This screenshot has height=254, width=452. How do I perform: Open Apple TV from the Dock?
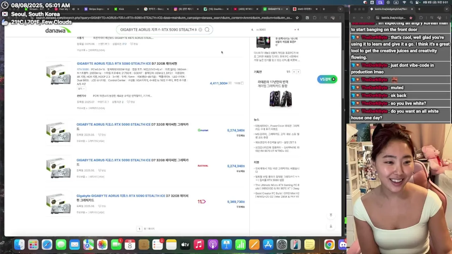[185, 244]
